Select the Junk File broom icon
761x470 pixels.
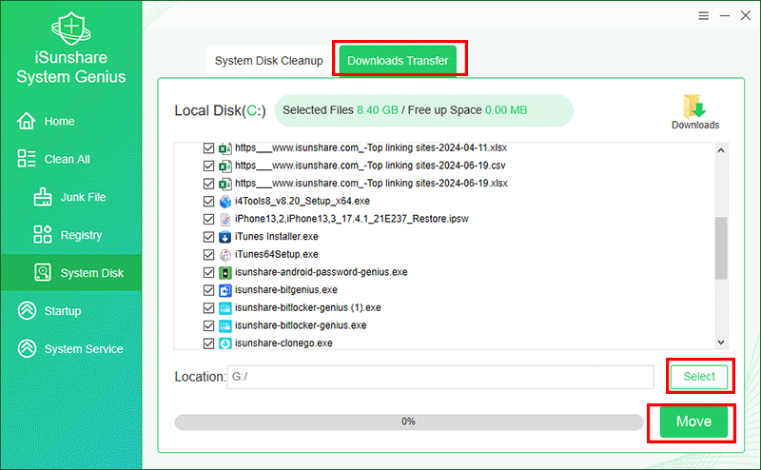pos(43,197)
